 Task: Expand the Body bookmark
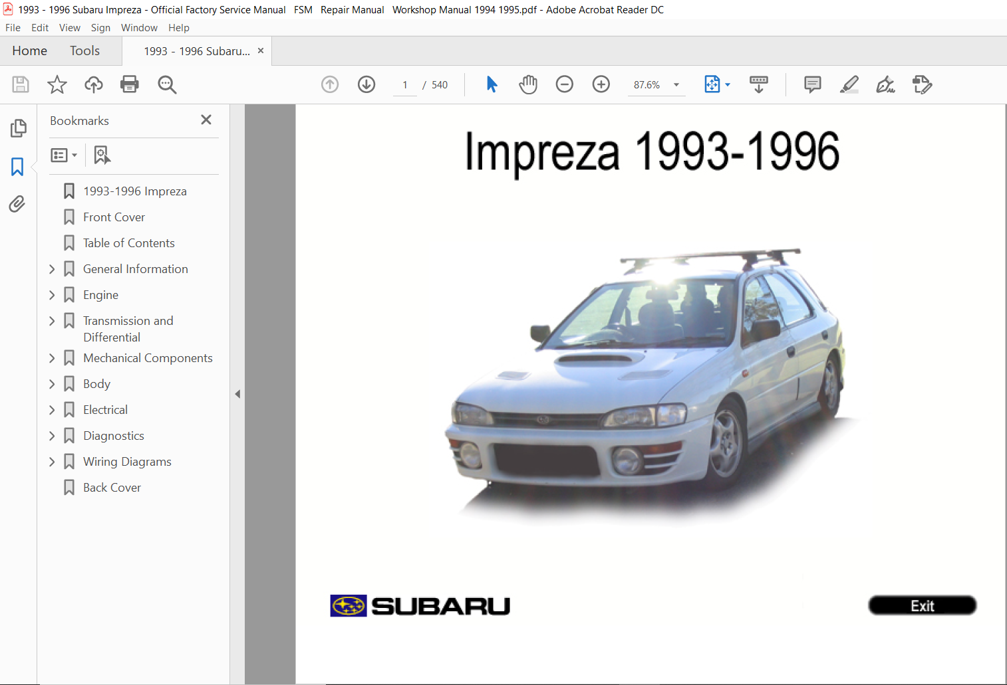point(53,384)
